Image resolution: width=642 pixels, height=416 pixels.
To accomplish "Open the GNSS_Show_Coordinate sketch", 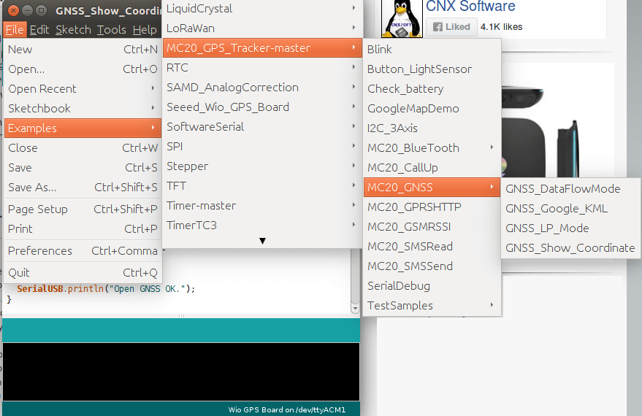I will coord(570,248).
